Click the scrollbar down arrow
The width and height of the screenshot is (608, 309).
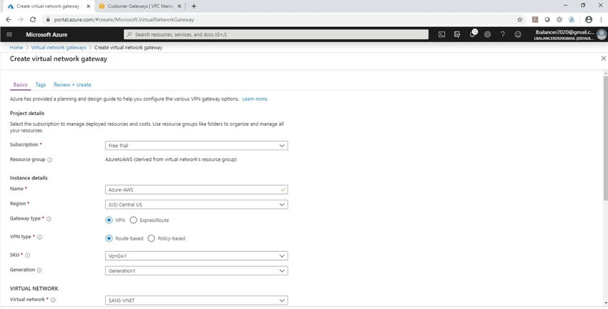coord(605,303)
